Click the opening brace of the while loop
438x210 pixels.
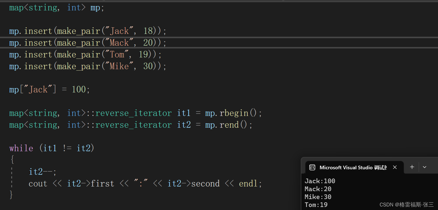[12, 159]
